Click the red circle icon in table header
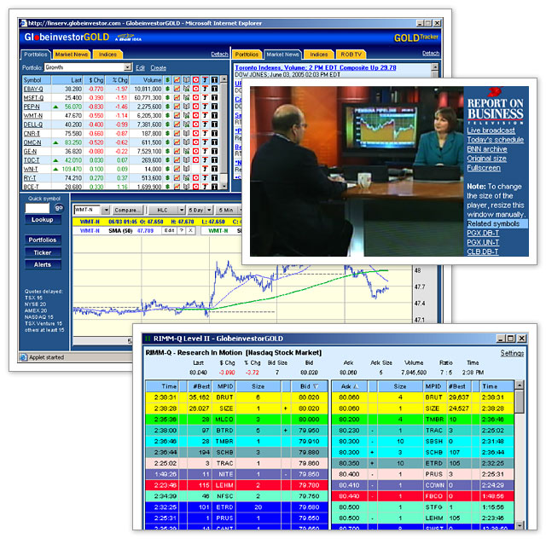This screenshot has height=550, width=546. (x=196, y=80)
